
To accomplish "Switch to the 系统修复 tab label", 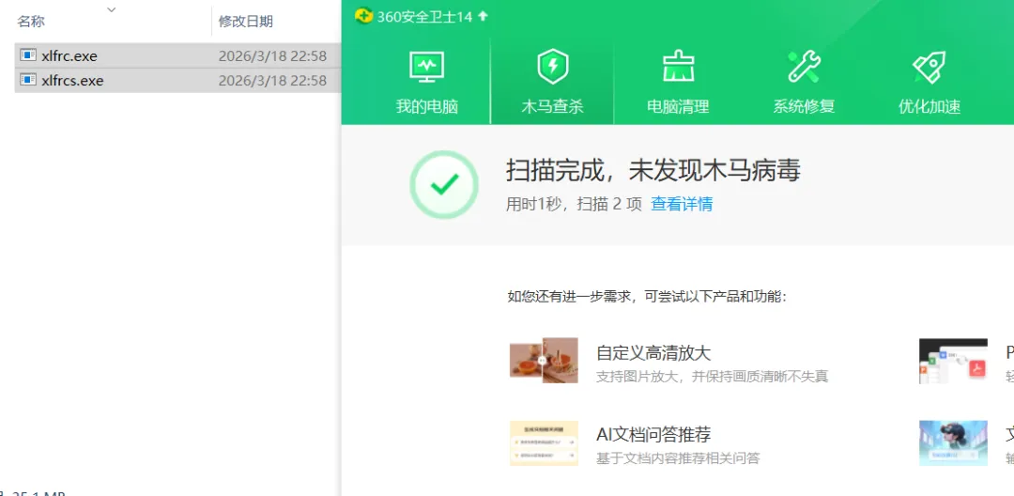I will point(804,107).
